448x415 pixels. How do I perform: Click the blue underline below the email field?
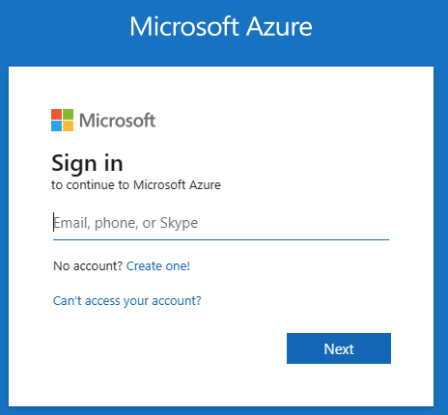221,239
